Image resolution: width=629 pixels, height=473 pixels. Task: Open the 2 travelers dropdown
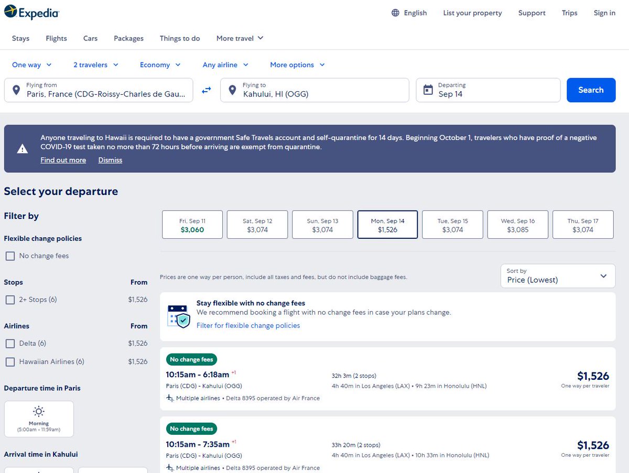96,65
